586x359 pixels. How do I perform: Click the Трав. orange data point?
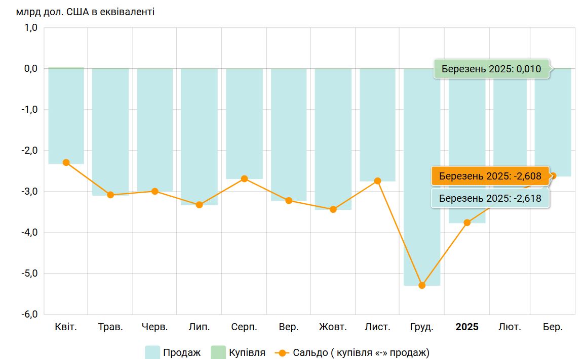(110, 195)
